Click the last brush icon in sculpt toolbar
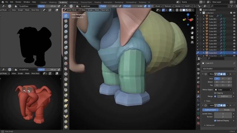Image resolution: width=237 pixels, height=133 pixels. [66, 127]
